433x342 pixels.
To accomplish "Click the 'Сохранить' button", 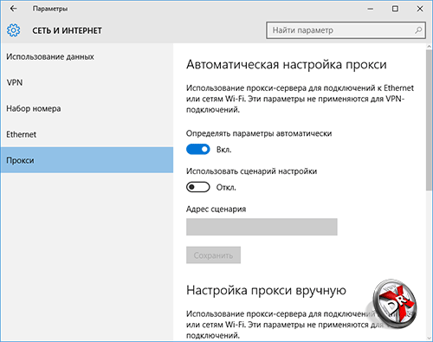I will (x=213, y=255).
